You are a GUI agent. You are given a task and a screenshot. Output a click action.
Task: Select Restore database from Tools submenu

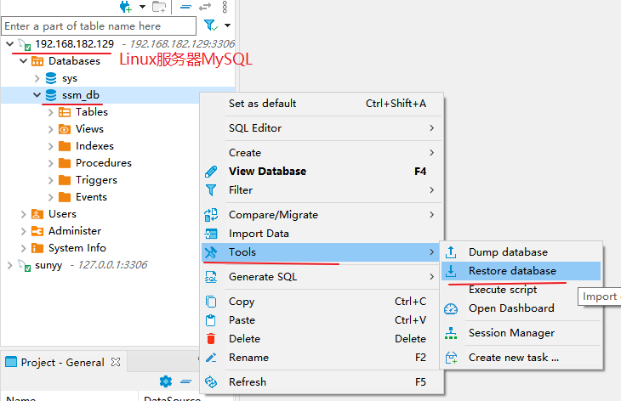pos(512,271)
